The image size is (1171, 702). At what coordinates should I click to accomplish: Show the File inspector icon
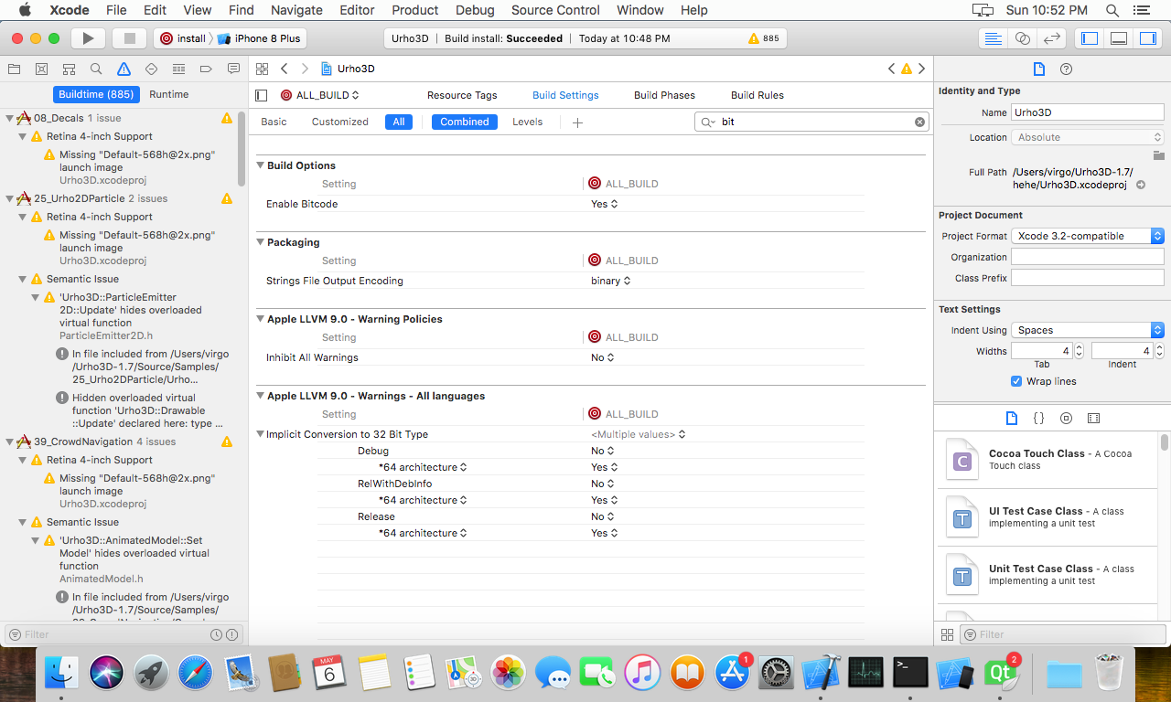[x=1038, y=69]
